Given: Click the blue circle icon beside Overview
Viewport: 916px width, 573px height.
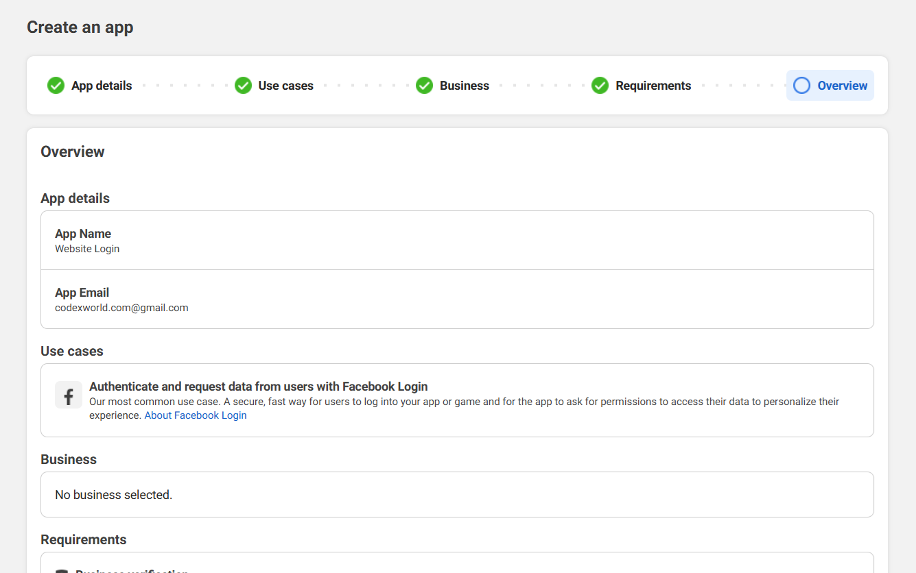Looking at the screenshot, I should [801, 86].
